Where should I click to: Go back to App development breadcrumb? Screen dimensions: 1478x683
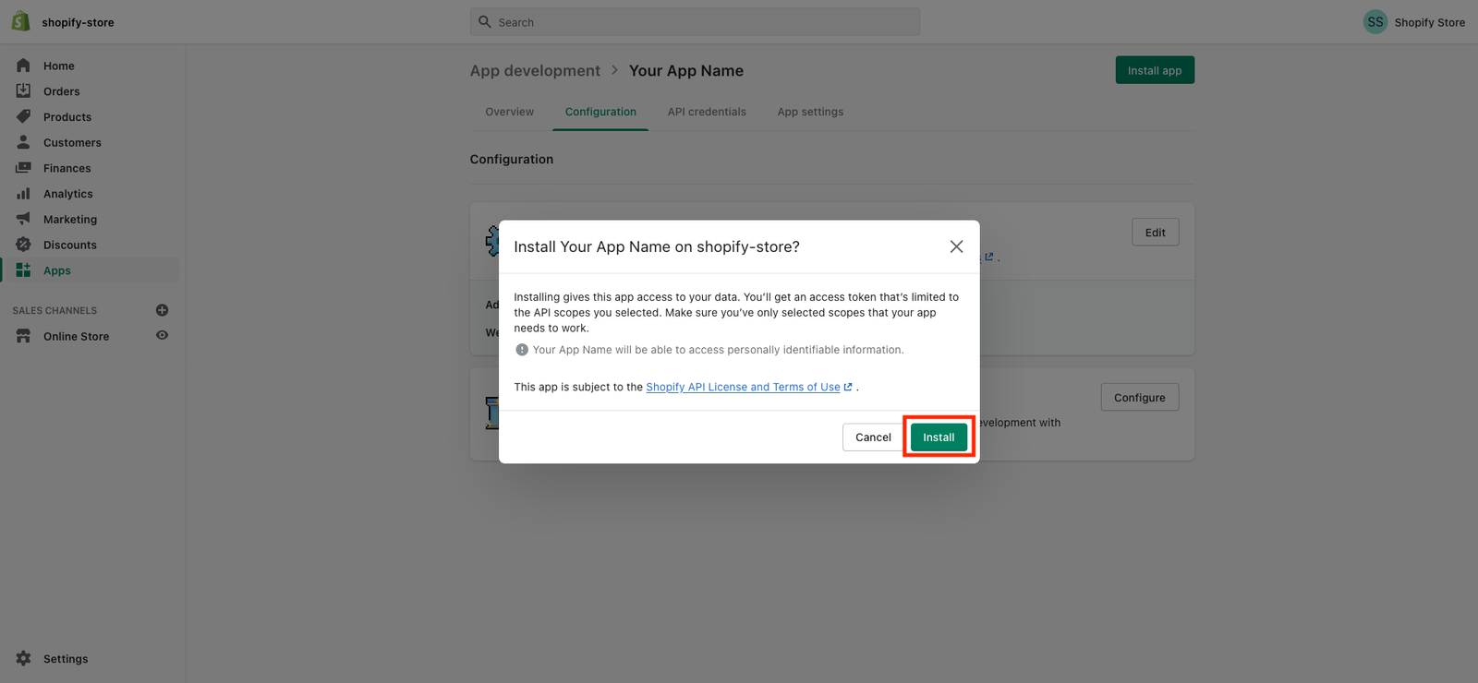[x=535, y=71]
